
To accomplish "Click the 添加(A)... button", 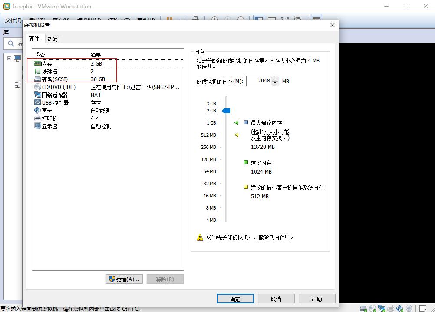I will [x=124, y=279].
